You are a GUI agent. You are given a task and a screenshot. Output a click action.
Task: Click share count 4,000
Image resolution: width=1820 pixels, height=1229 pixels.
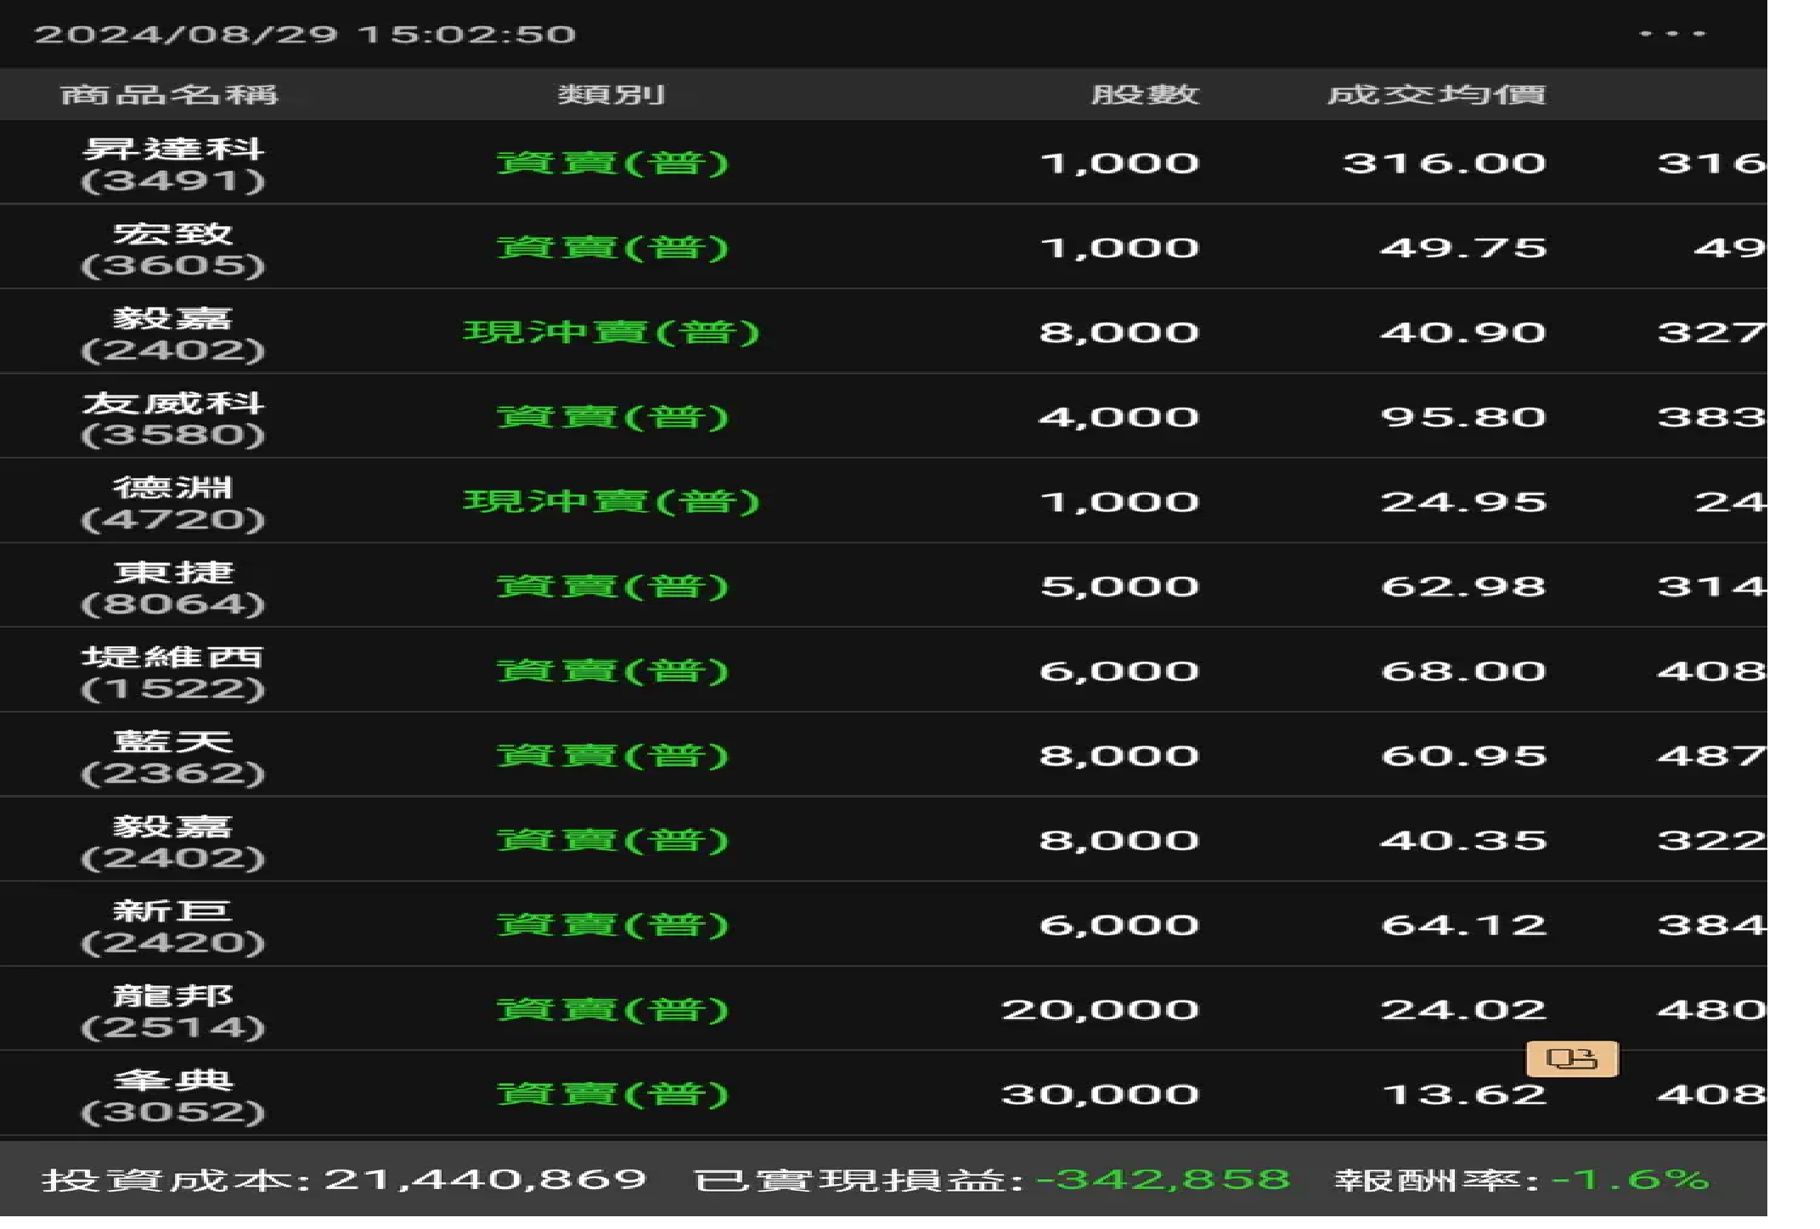pyautogui.click(x=1118, y=418)
